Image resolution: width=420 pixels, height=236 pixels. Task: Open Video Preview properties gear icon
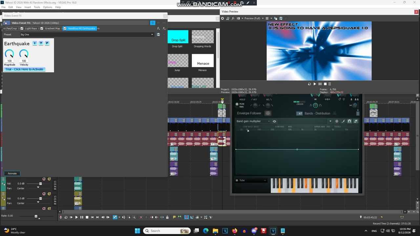click(x=222, y=18)
